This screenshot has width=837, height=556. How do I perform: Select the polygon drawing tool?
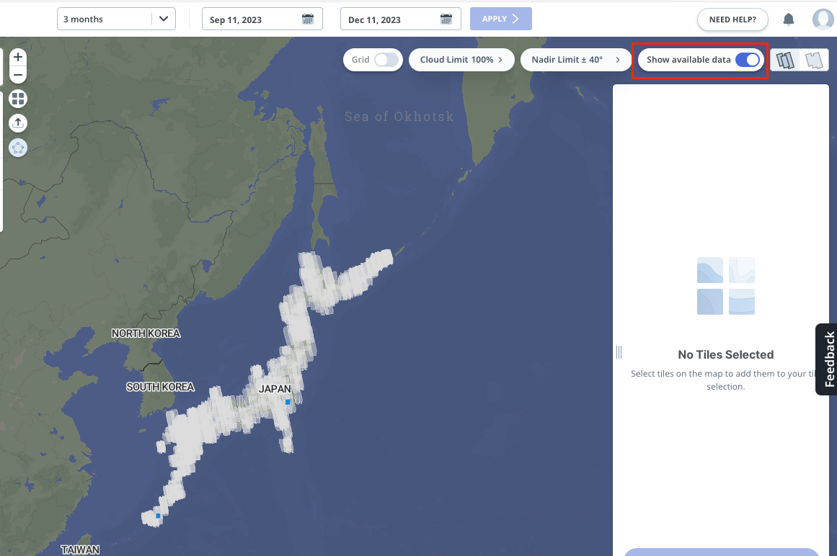[18, 148]
